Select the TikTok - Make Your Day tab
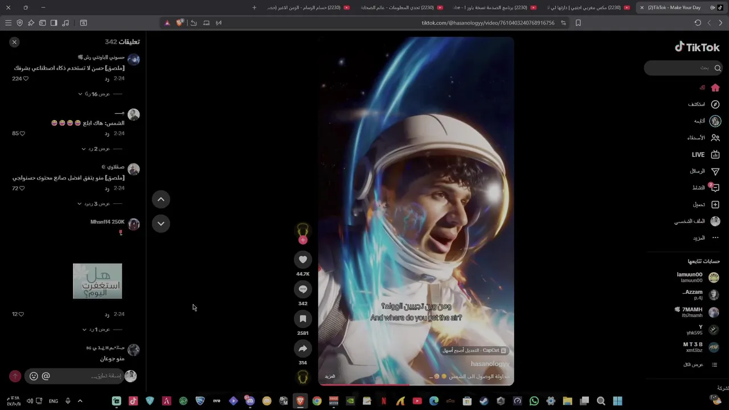729x410 pixels. pyautogui.click(x=680, y=7)
